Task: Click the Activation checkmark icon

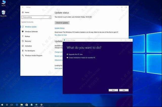Action: [23, 46]
